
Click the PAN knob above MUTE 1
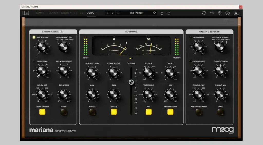point(92,94)
